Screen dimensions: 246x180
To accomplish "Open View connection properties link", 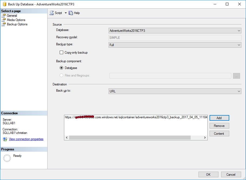I will tap(26, 139).
